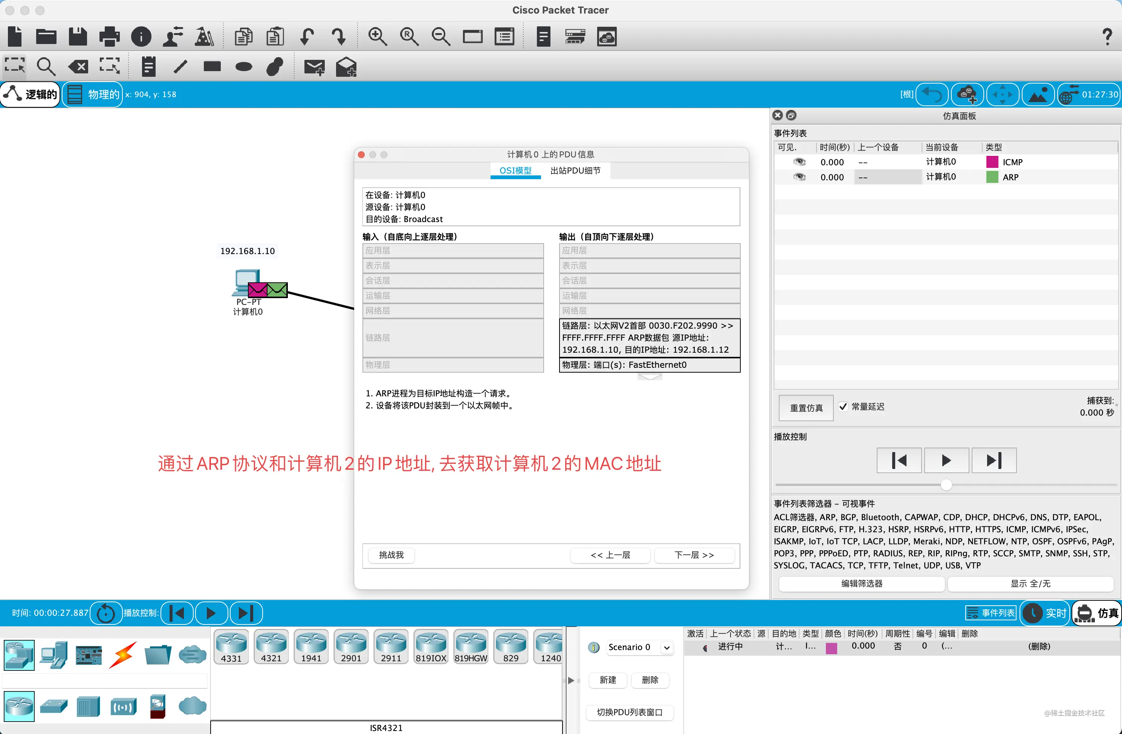Click 重置仿真 to reset simulation
The width and height of the screenshot is (1122, 734).
click(x=806, y=408)
